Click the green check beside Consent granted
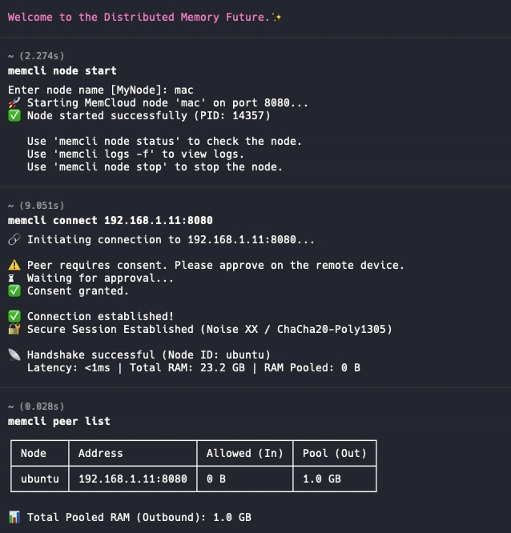511x533 pixels. [14, 291]
